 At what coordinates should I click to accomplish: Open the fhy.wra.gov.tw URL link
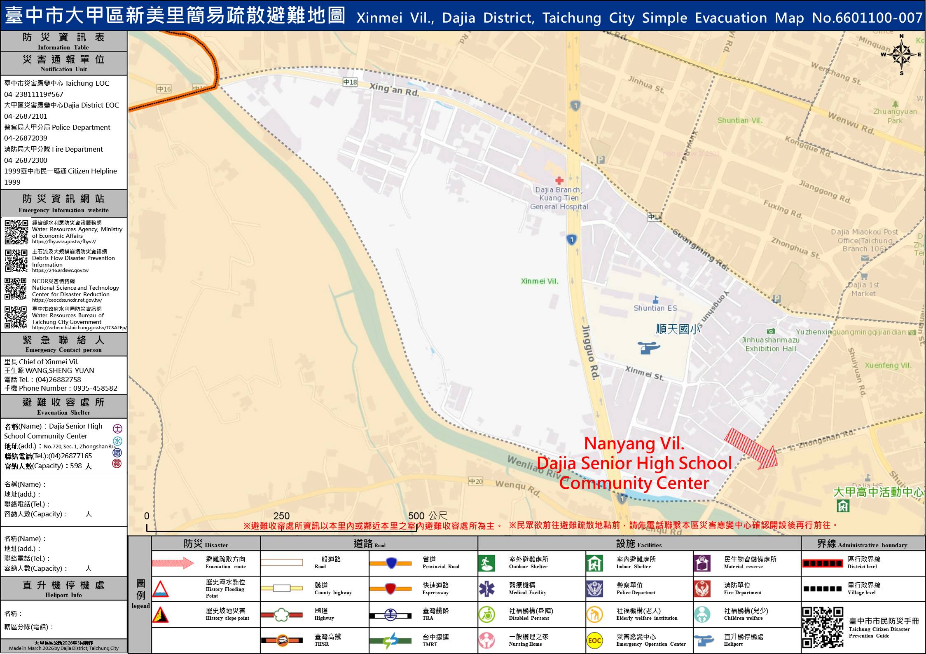(x=64, y=242)
